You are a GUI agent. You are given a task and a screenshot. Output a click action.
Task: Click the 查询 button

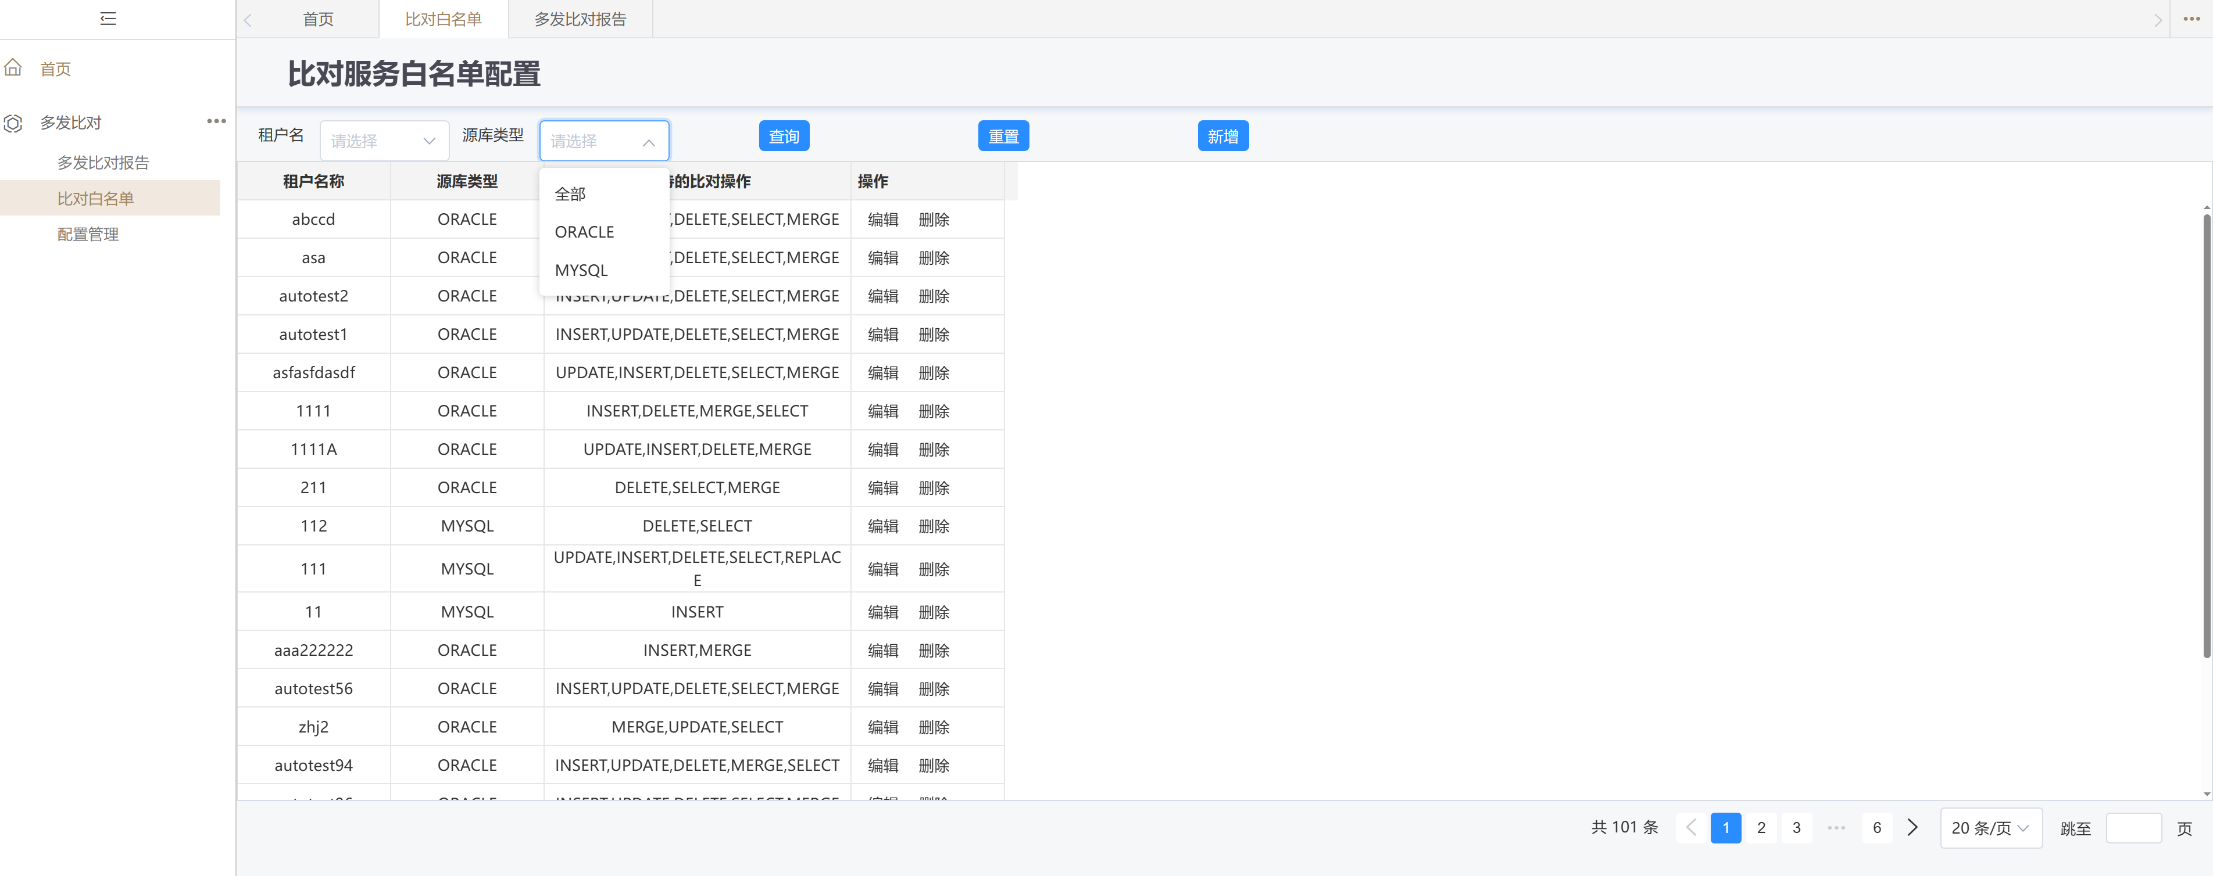click(x=784, y=136)
